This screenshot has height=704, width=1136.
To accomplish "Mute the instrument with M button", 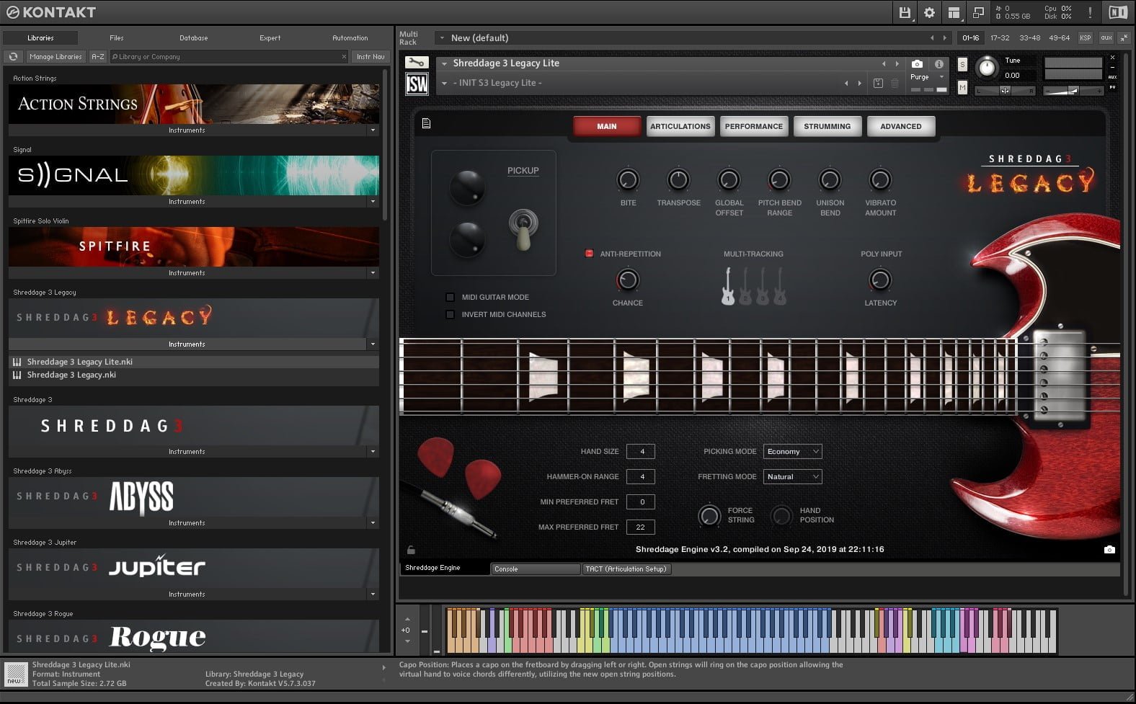I will pos(962,87).
